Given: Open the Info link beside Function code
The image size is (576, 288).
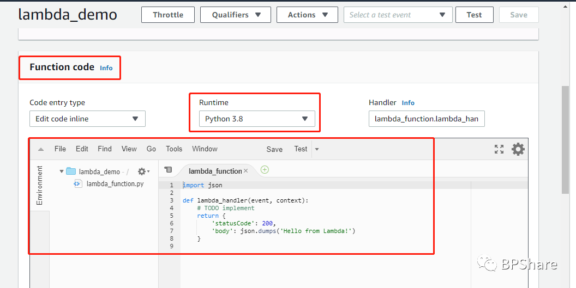Looking at the screenshot, I should click(x=106, y=68).
